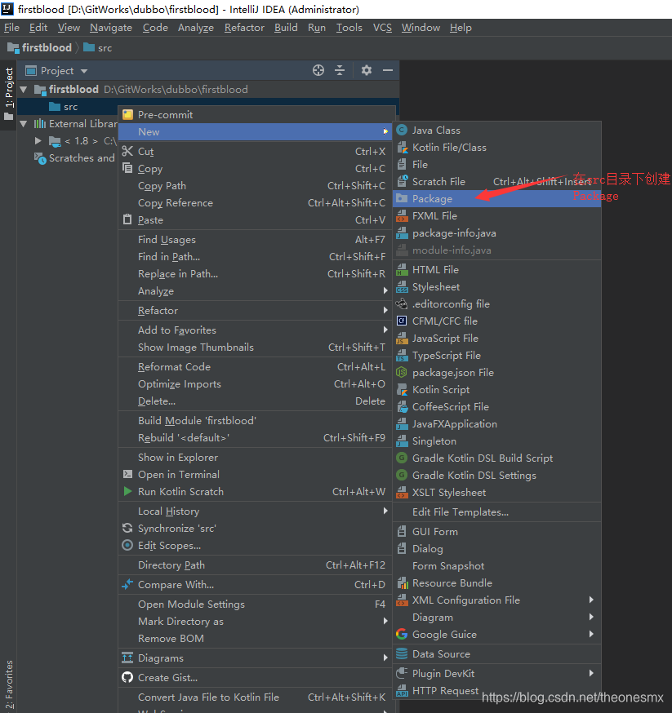Select Singleton template entry
This screenshot has height=713, width=672.
(496, 441)
